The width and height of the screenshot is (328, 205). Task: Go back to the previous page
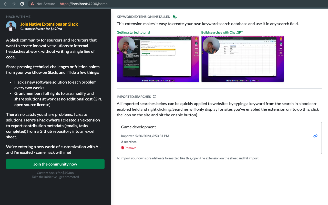[6, 4]
